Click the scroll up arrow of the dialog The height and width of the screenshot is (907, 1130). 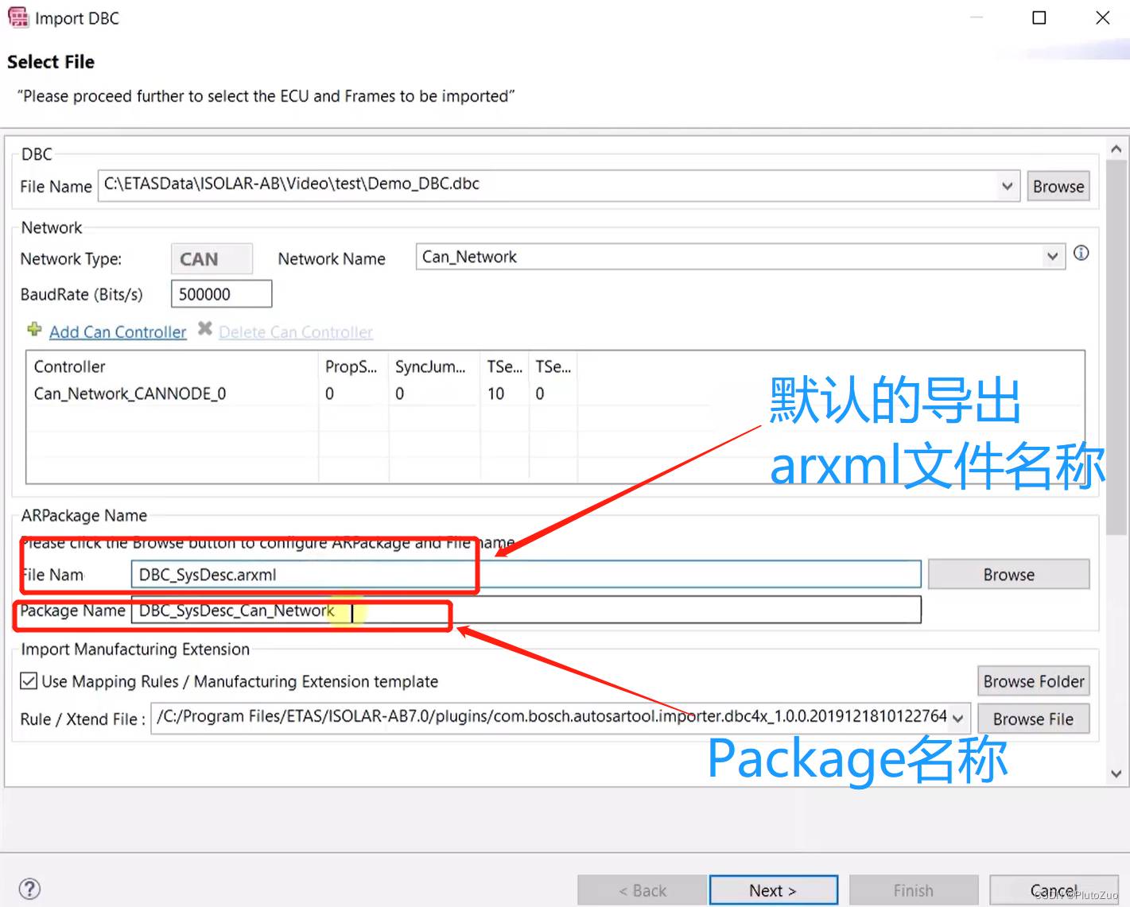1116,149
